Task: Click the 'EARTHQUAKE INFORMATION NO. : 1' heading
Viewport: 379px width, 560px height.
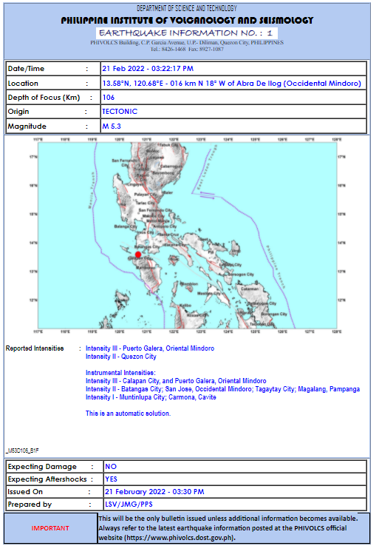Action: [185, 33]
